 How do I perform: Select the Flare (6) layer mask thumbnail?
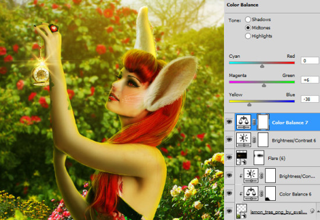(x=259, y=158)
